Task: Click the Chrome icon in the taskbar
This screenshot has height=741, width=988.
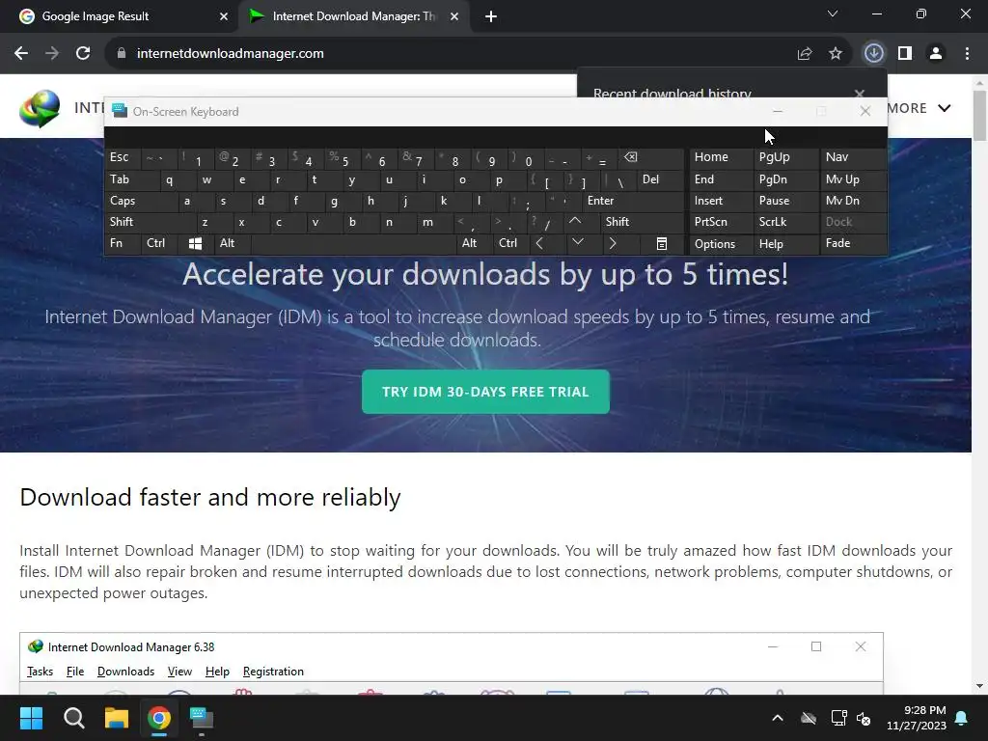Action: [x=159, y=718]
